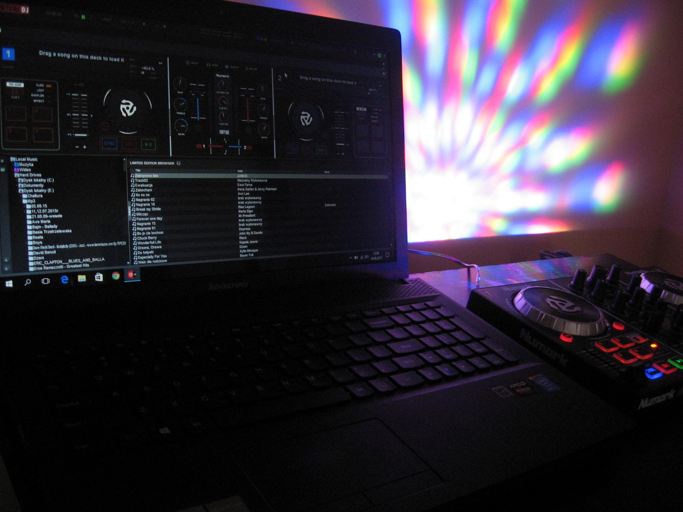Click the crossfader between decks 1 and 2
The height and width of the screenshot is (512, 683).
(x=225, y=146)
